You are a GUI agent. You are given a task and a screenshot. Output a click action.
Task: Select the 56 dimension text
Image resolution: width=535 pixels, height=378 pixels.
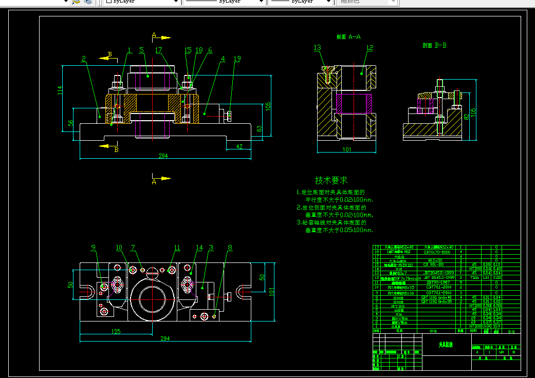point(70,123)
